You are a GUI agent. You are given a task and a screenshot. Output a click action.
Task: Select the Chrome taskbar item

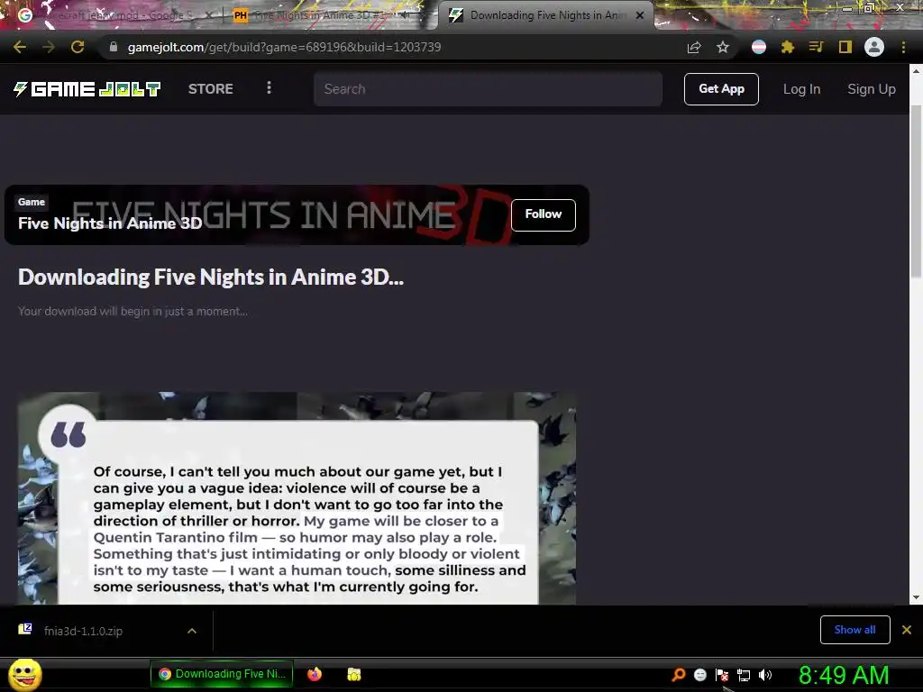pyautogui.click(x=222, y=674)
